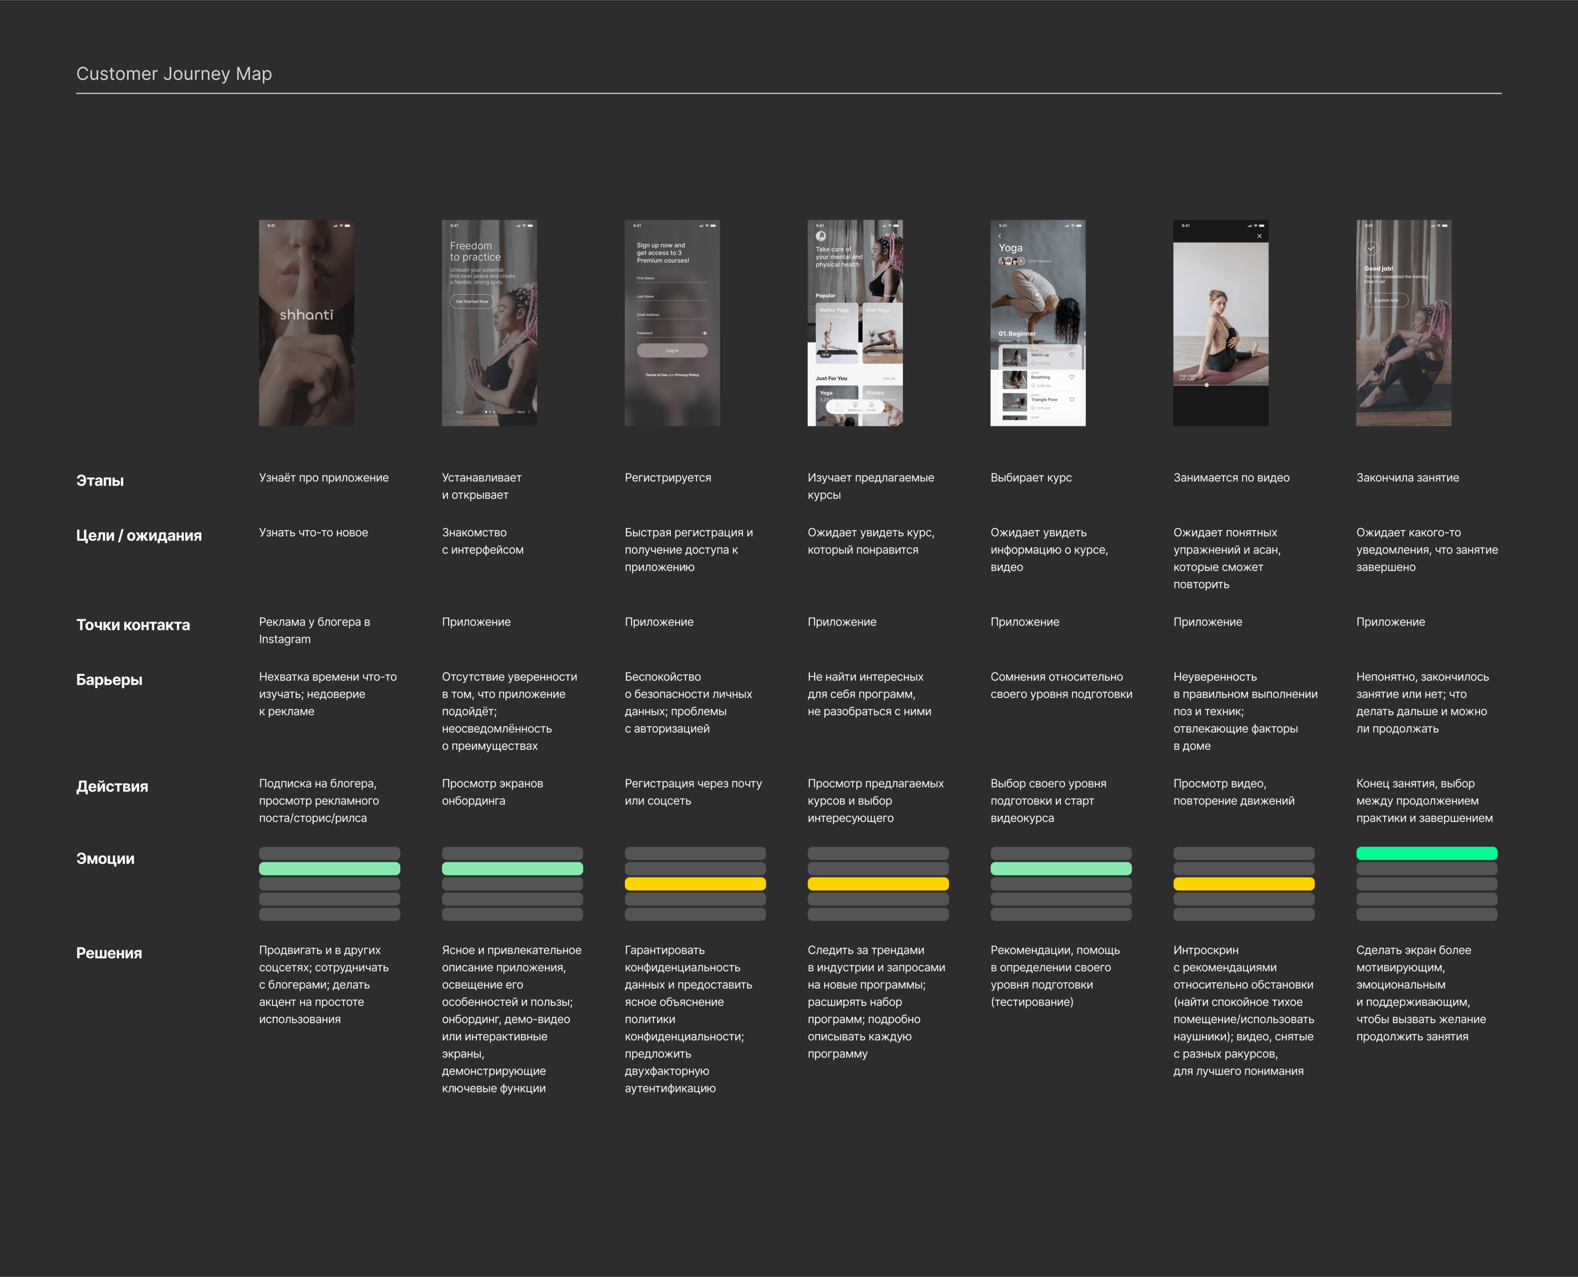Click the fullscreen icon on video player

tap(1259, 379)
